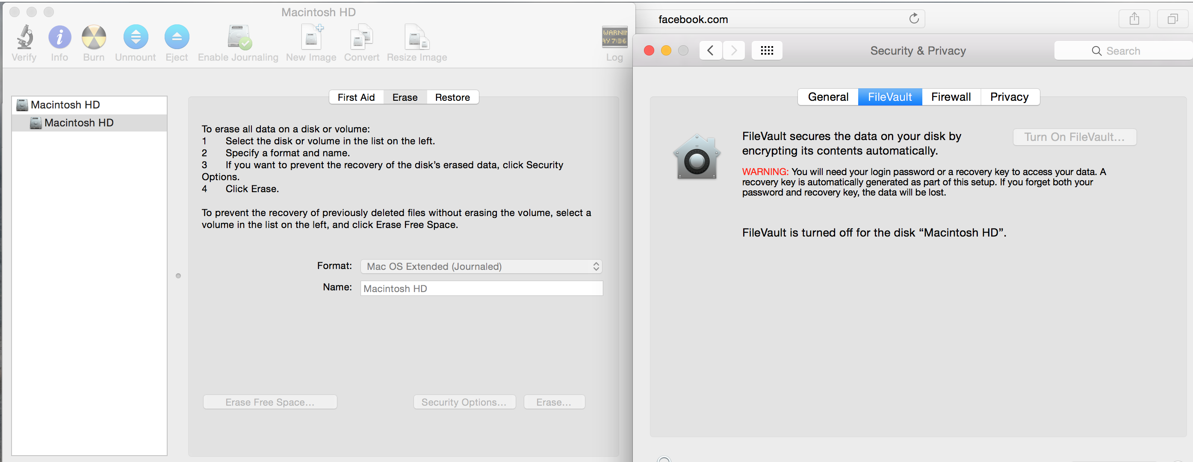Screen dimensions: 1193x462
Task: Click the Burn disc icon
Action: pyautogui.click(x=94, y=37)
